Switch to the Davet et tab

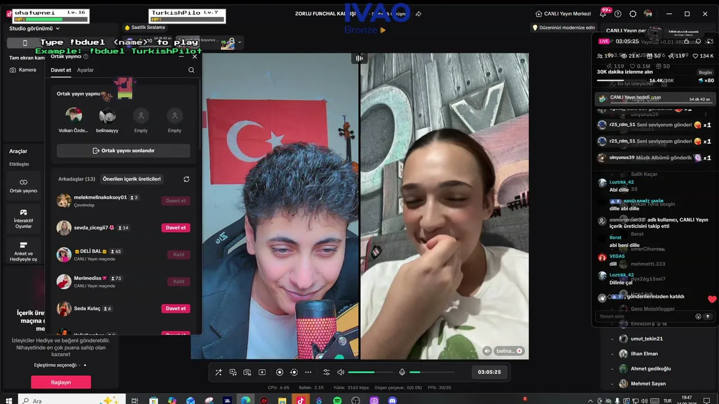tap(61, 70)
